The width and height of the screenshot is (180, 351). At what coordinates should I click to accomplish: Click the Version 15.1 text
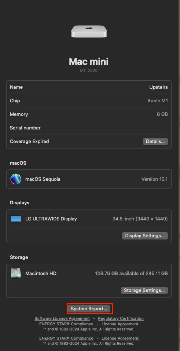[x=154, y=179]
